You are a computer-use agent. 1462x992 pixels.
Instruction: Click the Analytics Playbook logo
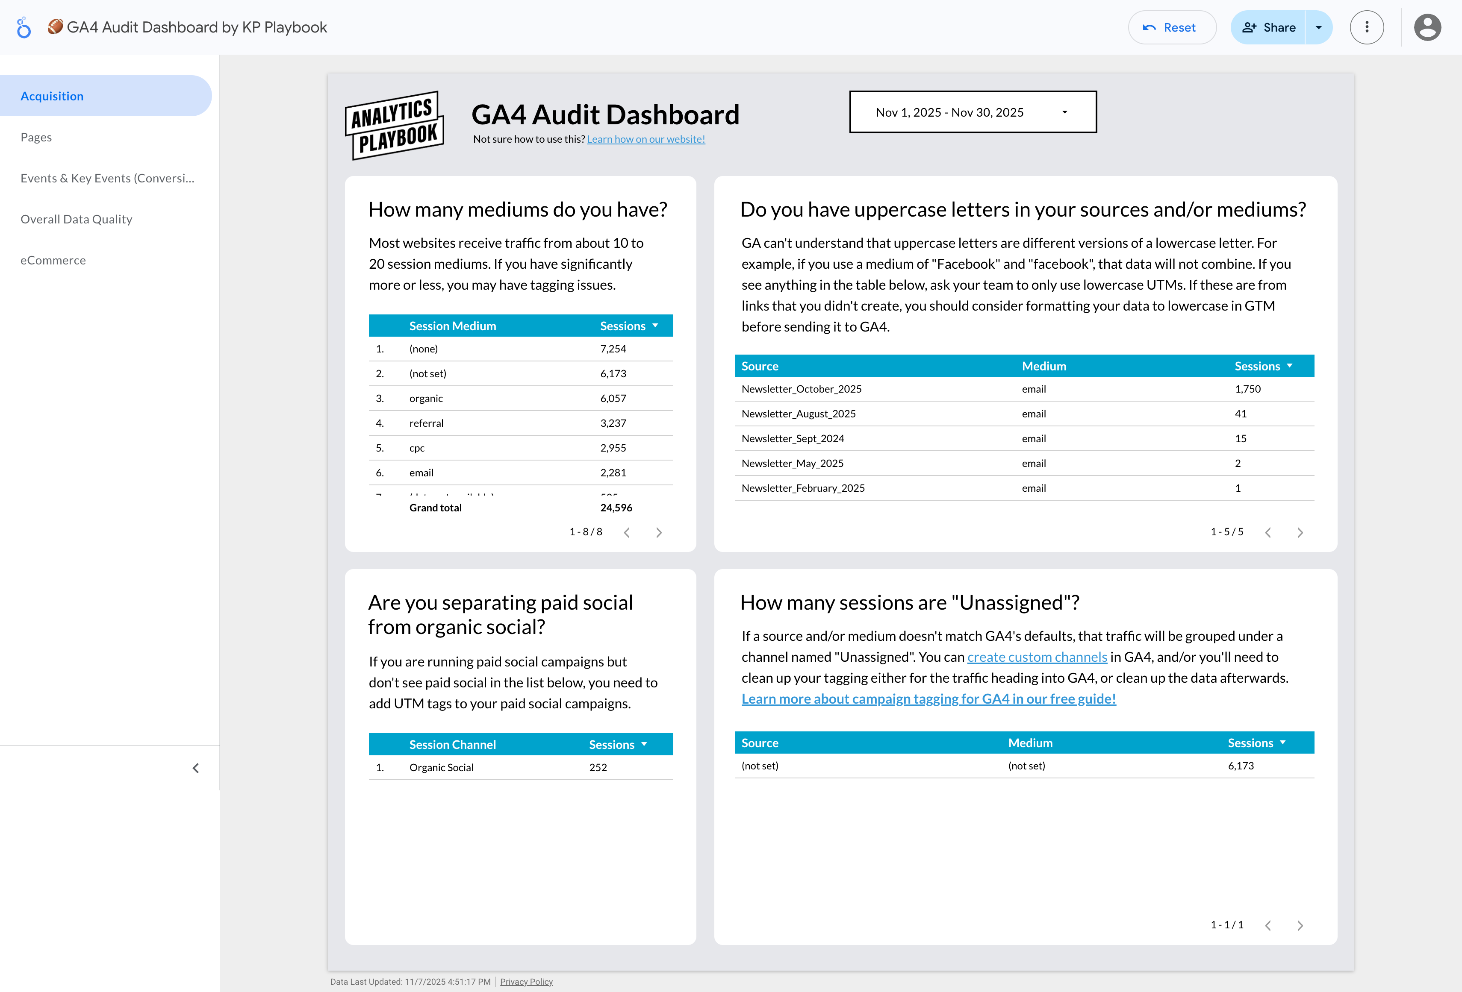tap(395, 125)
